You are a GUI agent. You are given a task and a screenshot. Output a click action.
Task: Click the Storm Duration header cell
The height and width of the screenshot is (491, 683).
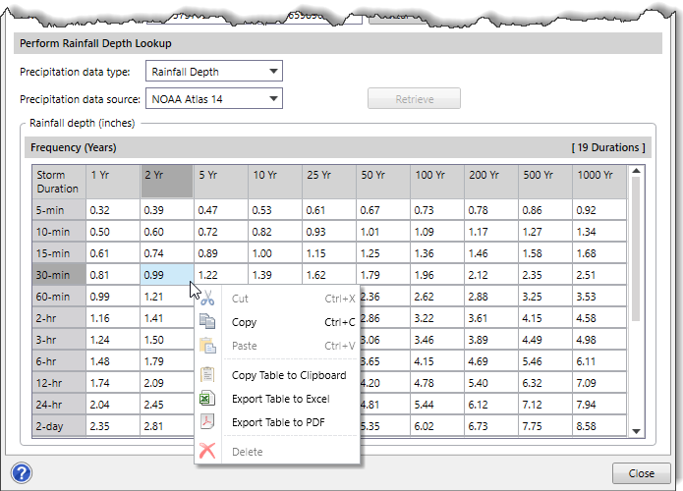(x=59, y=182)
